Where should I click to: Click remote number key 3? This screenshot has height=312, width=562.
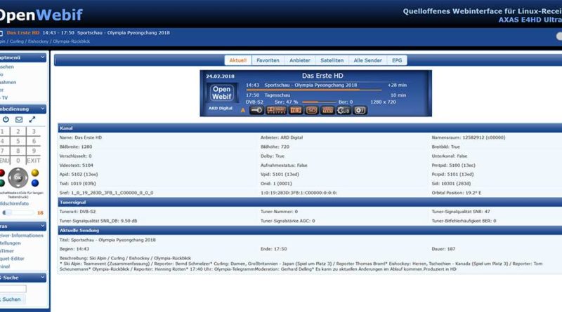pos(34,131)
